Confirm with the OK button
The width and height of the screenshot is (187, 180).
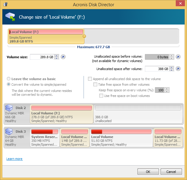click(x=148, y=171)
